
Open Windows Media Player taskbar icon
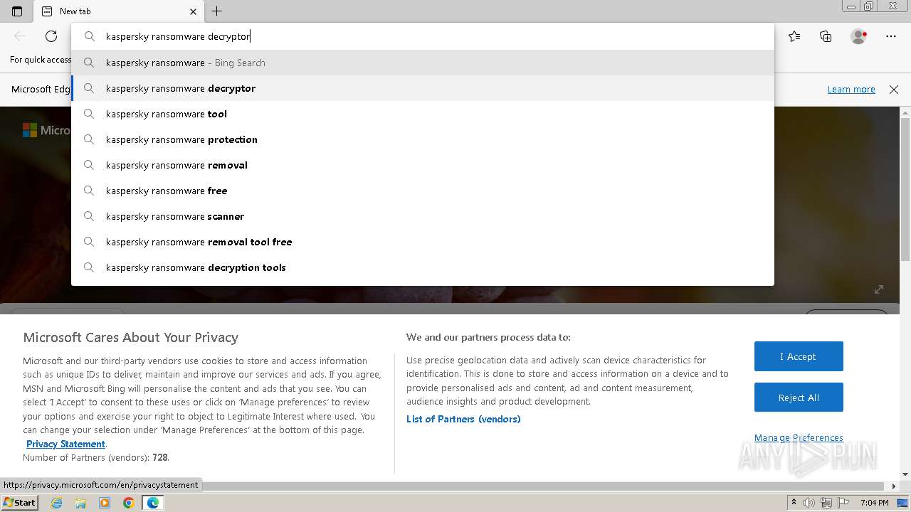[x=105, y=503]
